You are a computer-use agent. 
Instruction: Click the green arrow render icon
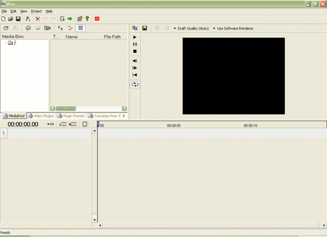click(70, 19)
